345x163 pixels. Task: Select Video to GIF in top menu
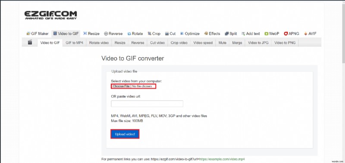pyautogui.click(x=66, y=34)
